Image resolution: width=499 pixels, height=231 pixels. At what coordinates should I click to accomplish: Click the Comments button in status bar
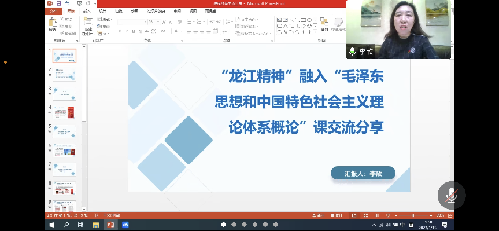coord(337,215)
